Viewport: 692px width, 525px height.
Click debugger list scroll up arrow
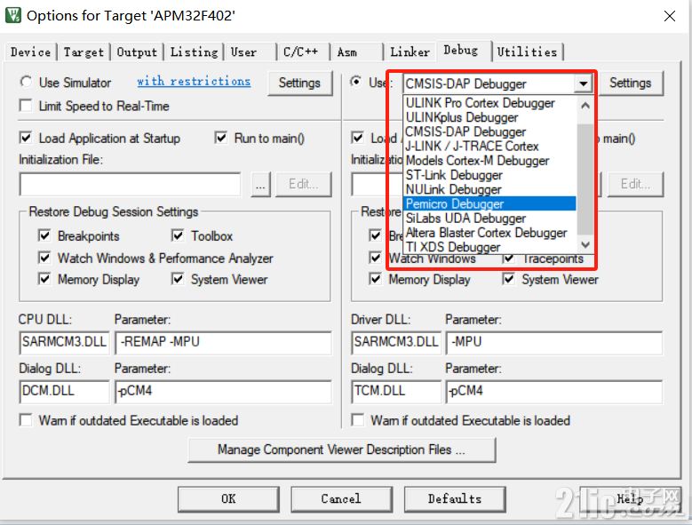585,106
